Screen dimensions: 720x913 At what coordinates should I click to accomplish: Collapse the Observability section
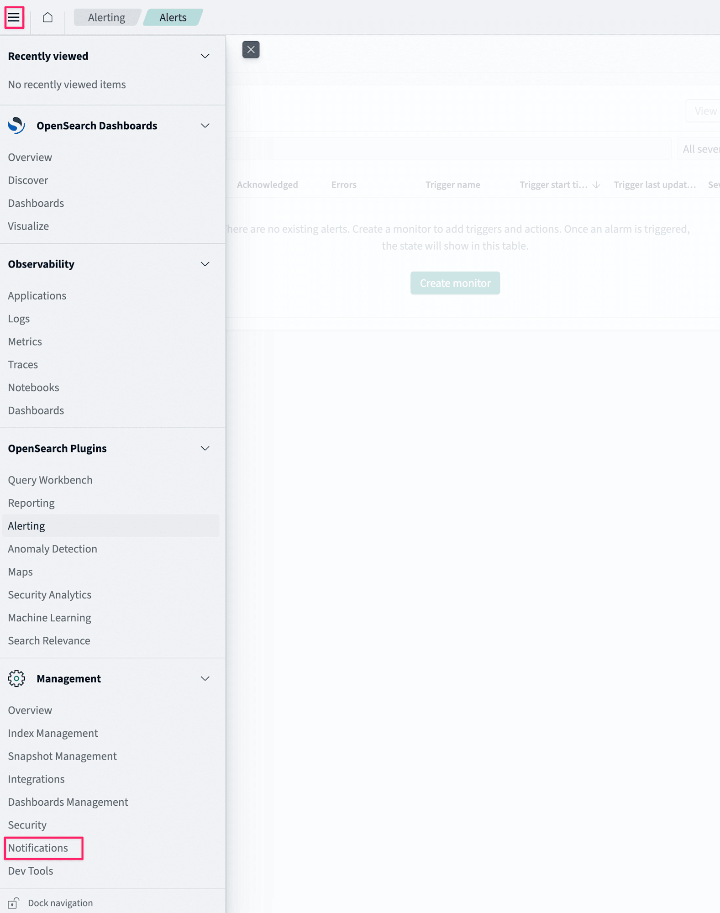coord(205,264)
